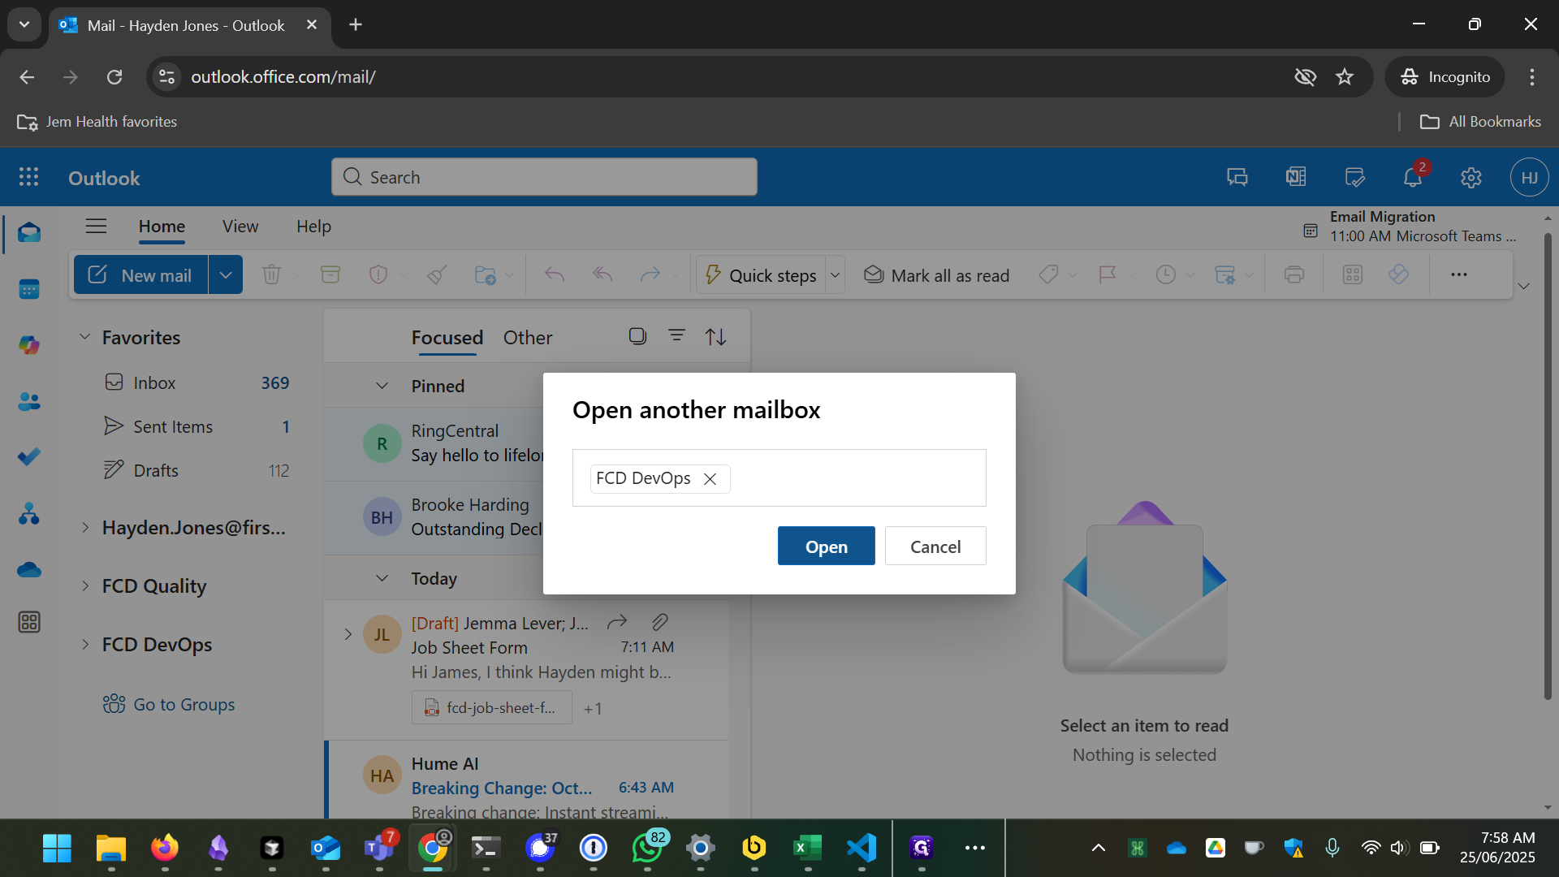Expand the Jemma Lever conversation thread
This screenshot has height=877, width=1559.
(x=348, y=634)
